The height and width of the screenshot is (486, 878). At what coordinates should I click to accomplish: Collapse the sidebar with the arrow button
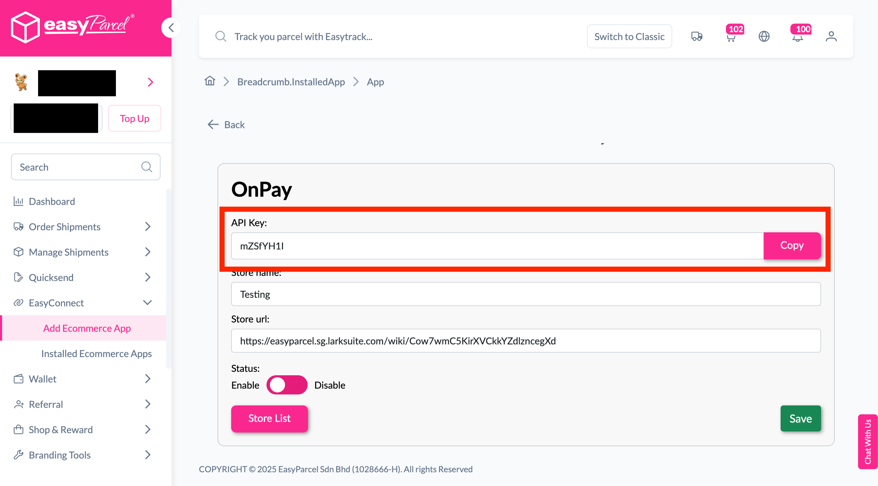(x=171, y=27)
